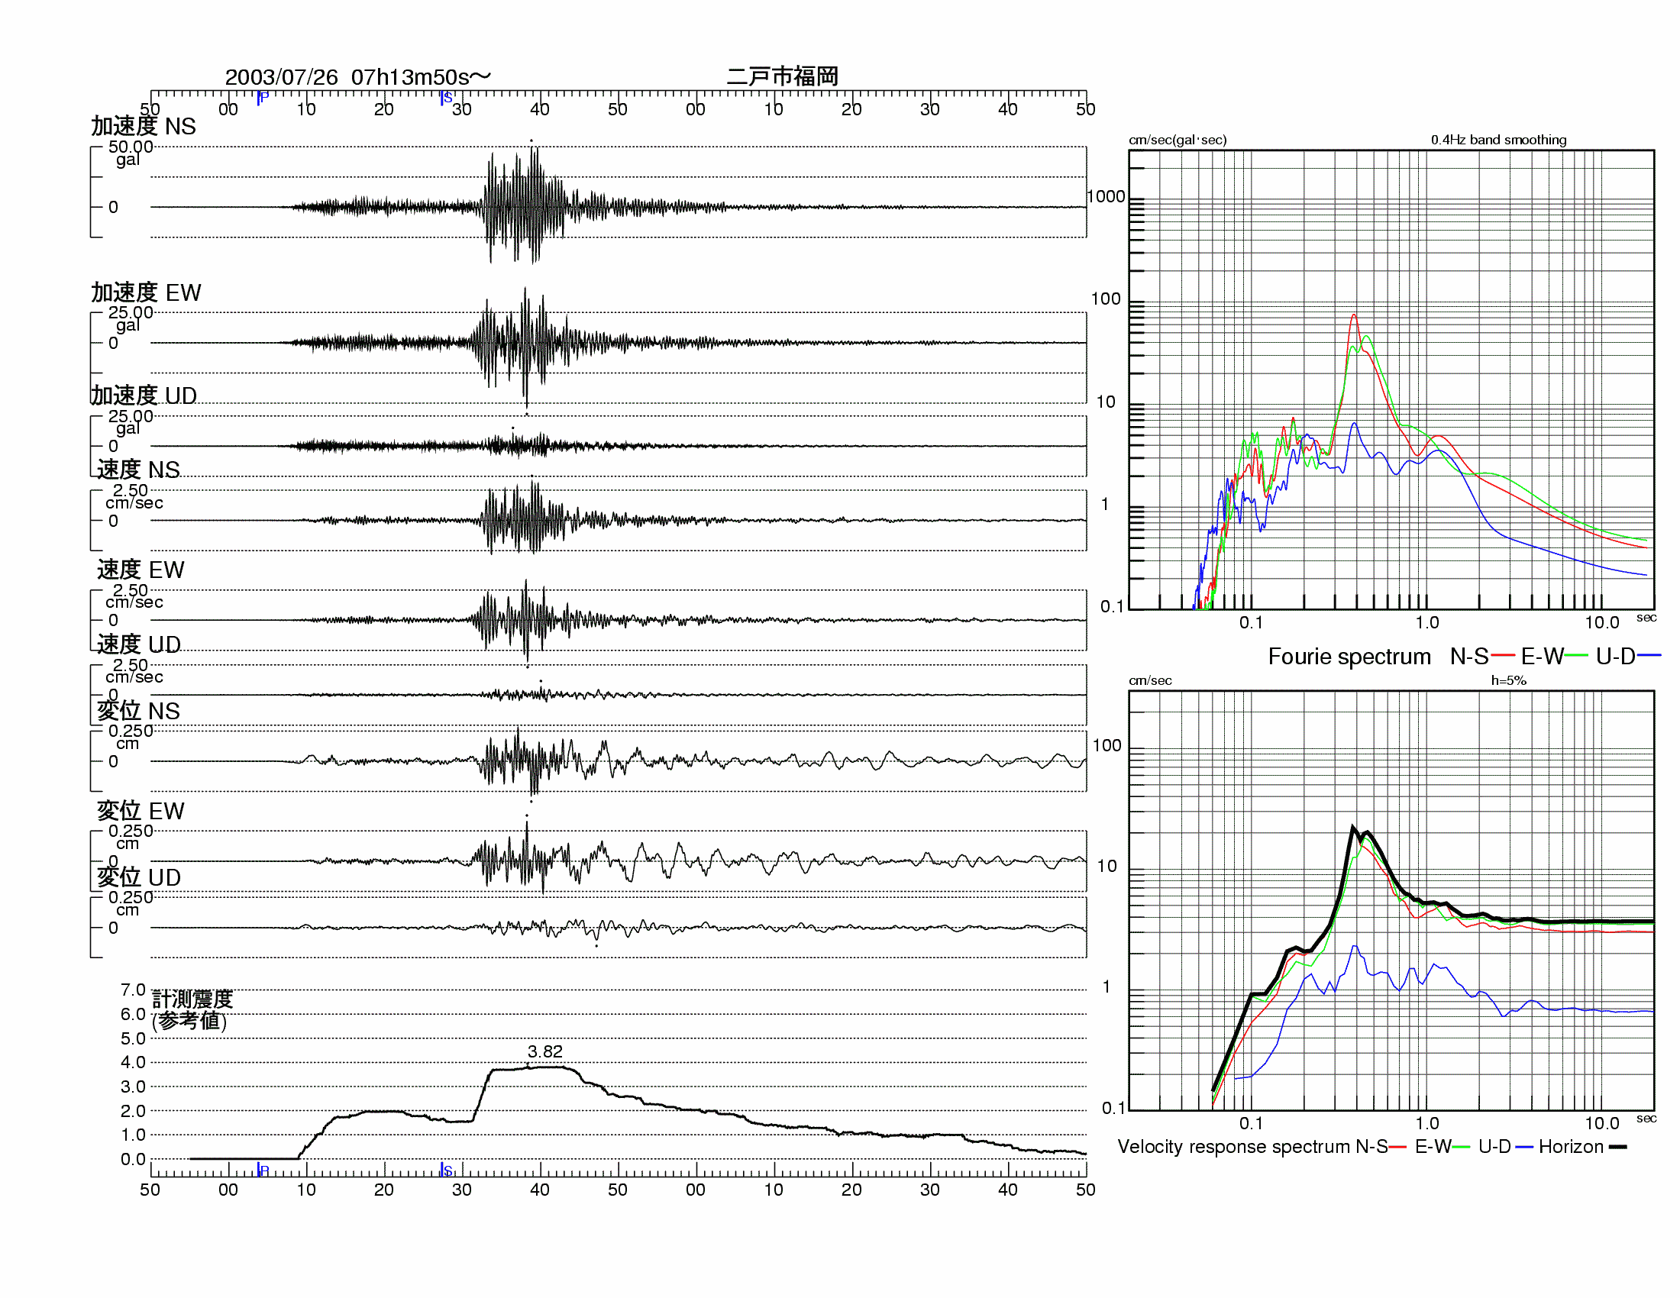Viewport: 1680px width, 1298px height.
Task: Click the S-wave marker on top time axis
Action: click(446, 98)
